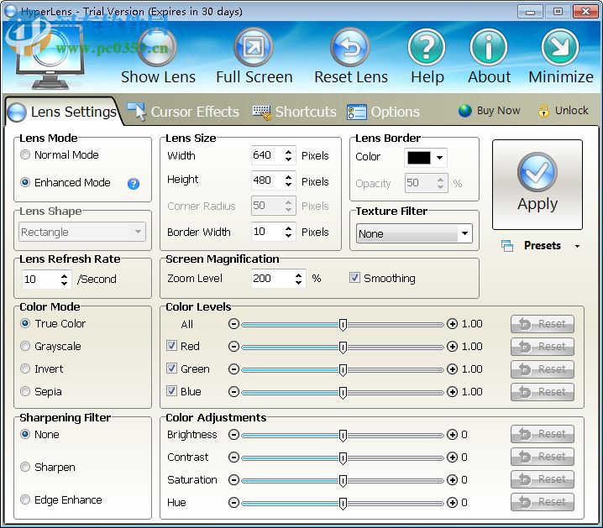Click the minus icon on Red slider
This screenshot has height=528, width=603.
coord(234,346)
